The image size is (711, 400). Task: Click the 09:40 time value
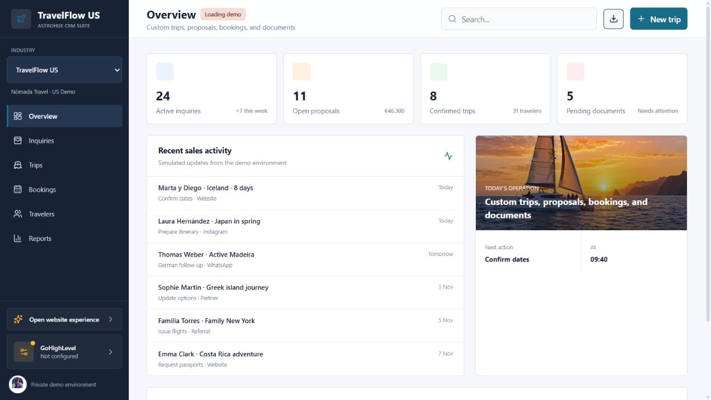(x=598, y=259)
